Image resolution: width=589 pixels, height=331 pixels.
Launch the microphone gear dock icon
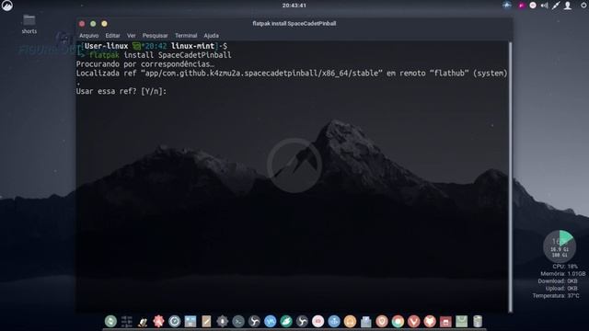click(x=223, y=321)
